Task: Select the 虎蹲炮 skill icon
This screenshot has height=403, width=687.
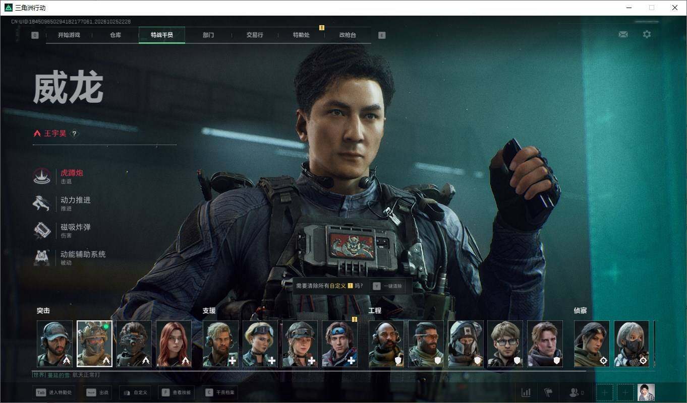Action: click(x=42, y=176)
